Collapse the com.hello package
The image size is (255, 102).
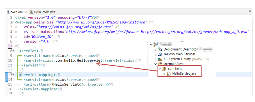tap(160, 69)
